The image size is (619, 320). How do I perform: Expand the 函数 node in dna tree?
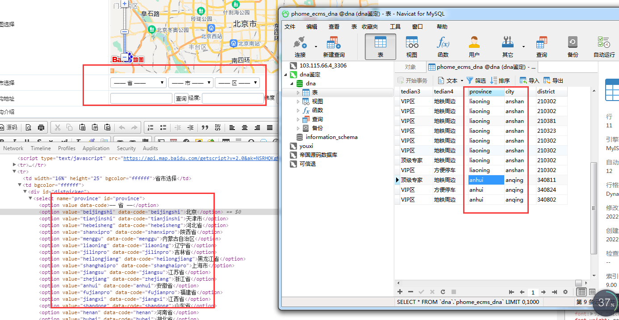click(298, 110)
